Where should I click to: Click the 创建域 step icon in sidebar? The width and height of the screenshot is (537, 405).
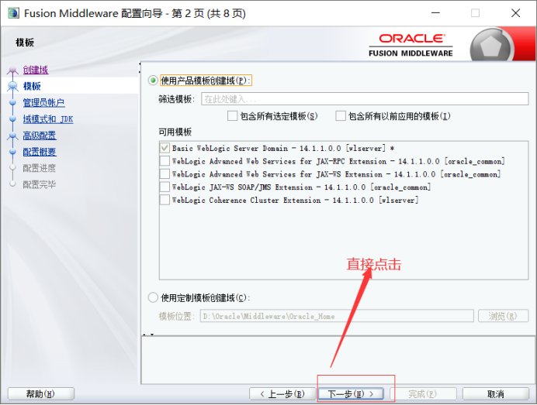[12, 70]
